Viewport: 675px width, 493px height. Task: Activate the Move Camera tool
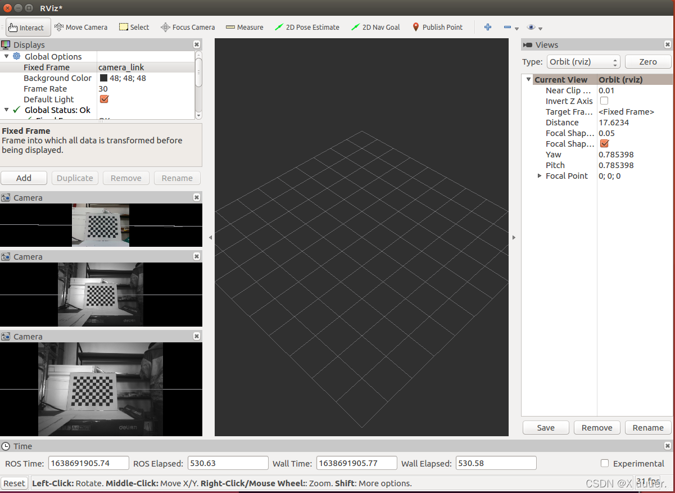point(81,26)
